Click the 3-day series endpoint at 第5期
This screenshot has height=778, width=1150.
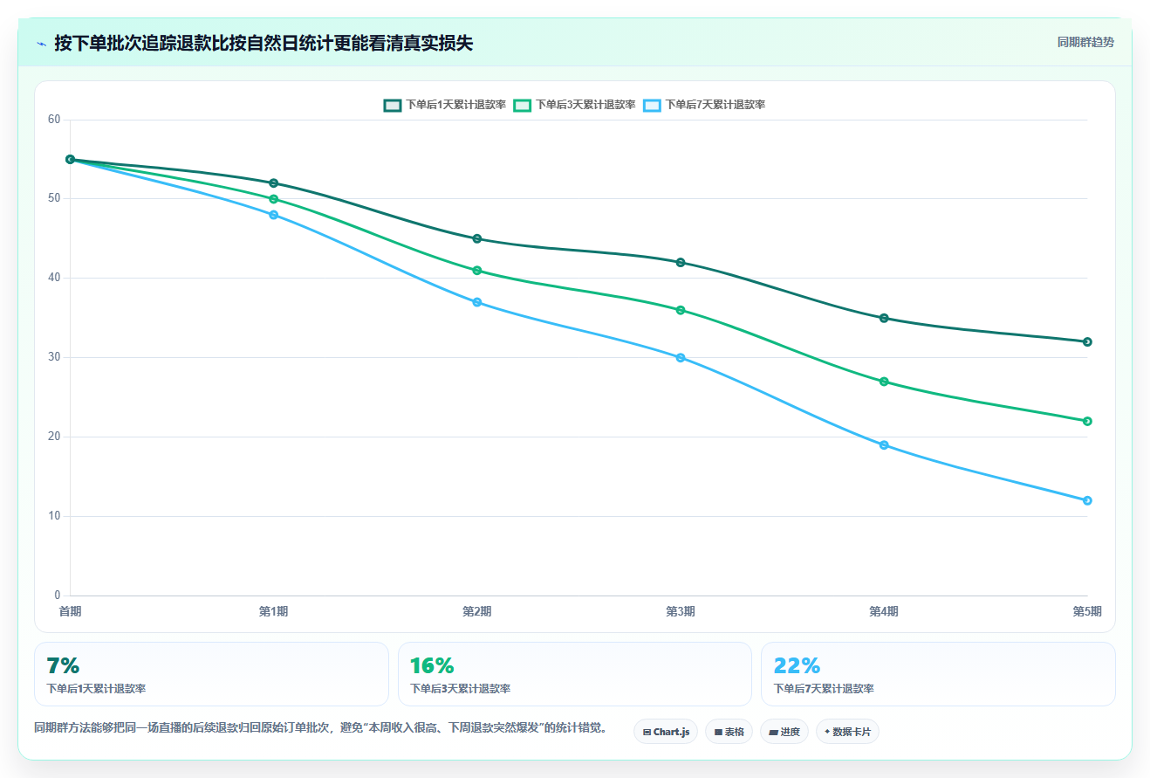(1087, 421)
